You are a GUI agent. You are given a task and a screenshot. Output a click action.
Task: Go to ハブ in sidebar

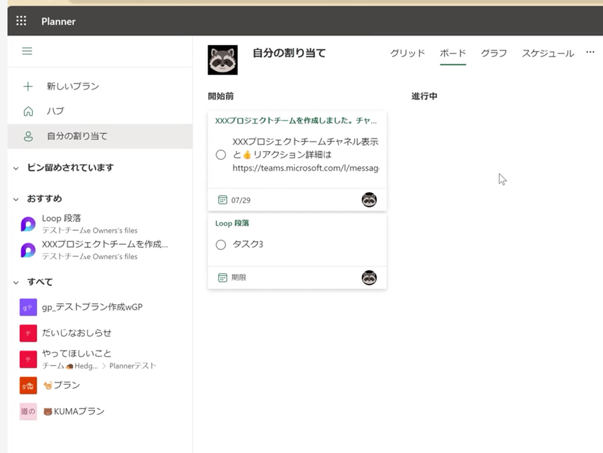point(100,111)
